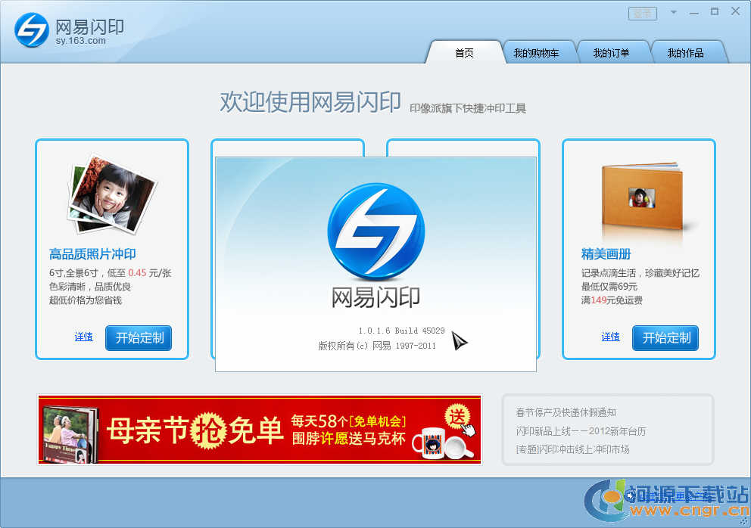Open 闪印新品上线——2012新年台历 news link
Image resolution: width=751 pixels, height=528 pixels.
pyautogui.click(x=581, y=431)
